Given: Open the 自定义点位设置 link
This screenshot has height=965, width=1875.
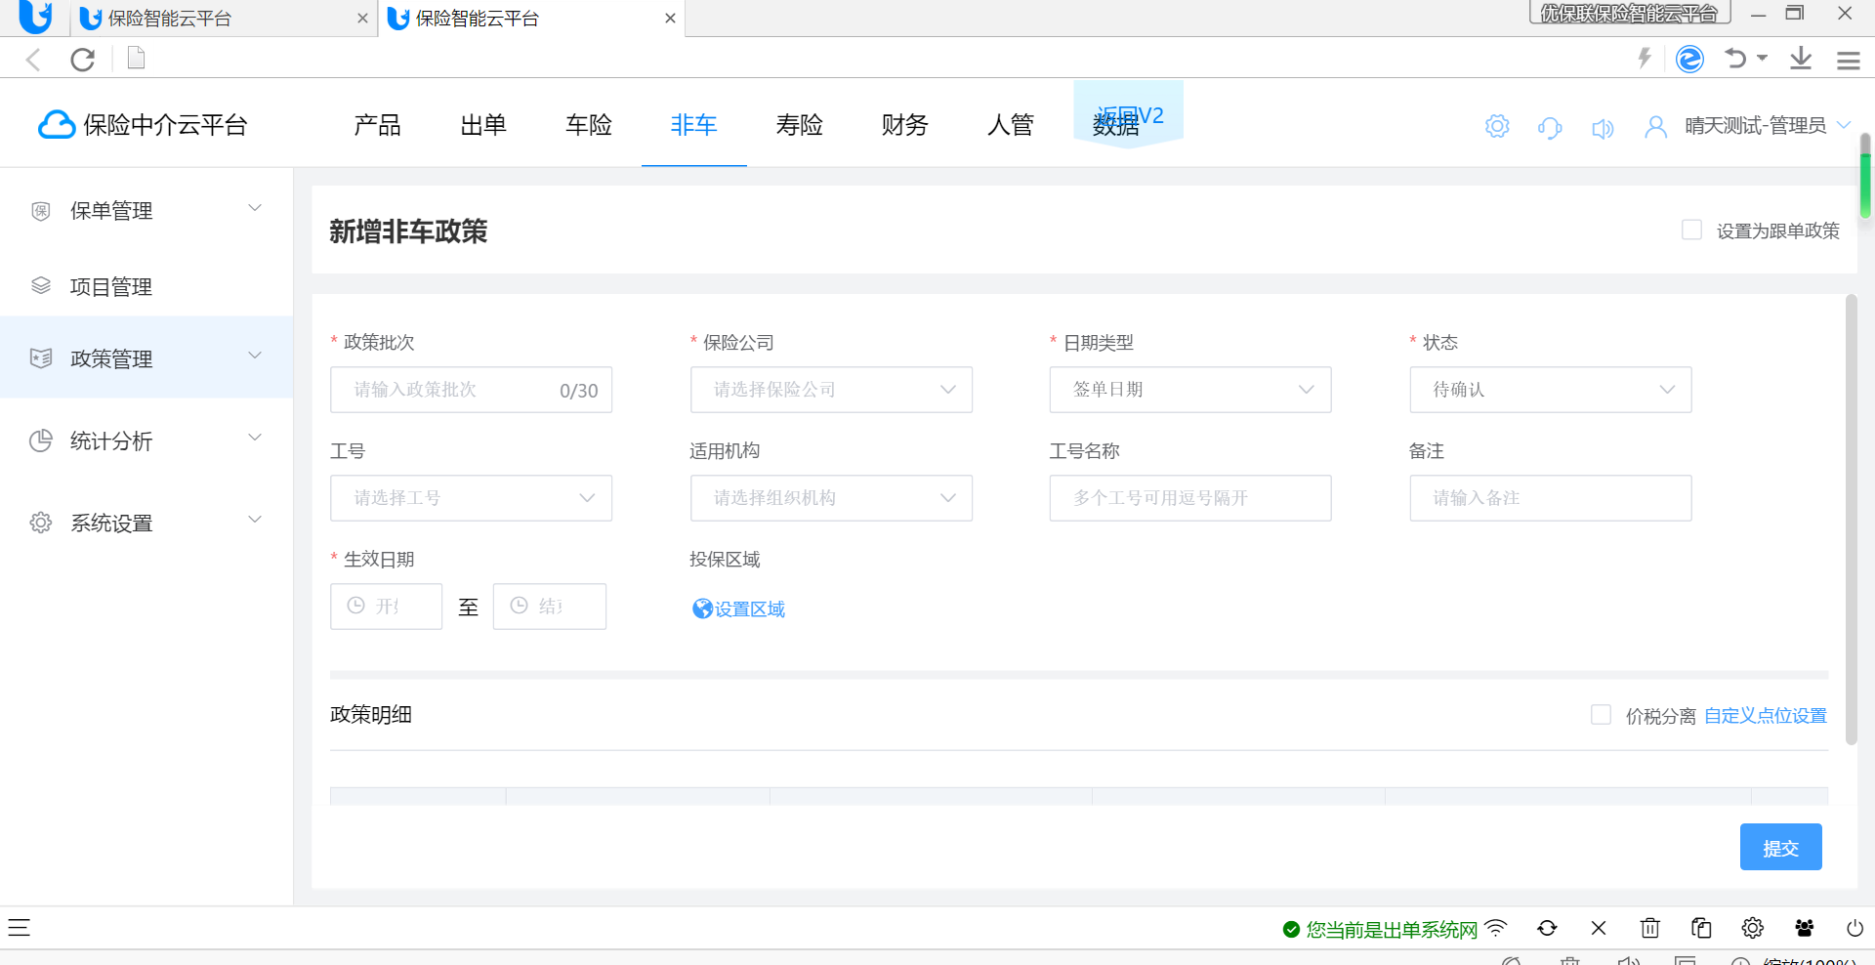Looking at the screenshot, I should 1766,716.
